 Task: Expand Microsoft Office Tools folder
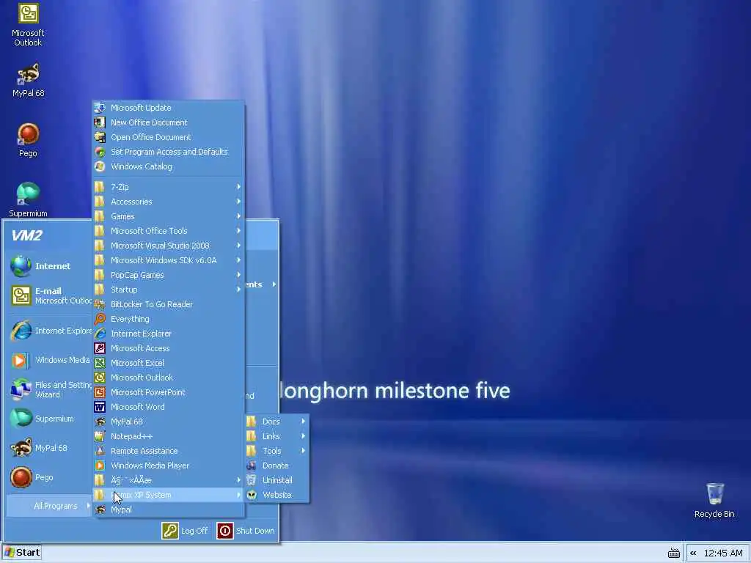[168, 231]
